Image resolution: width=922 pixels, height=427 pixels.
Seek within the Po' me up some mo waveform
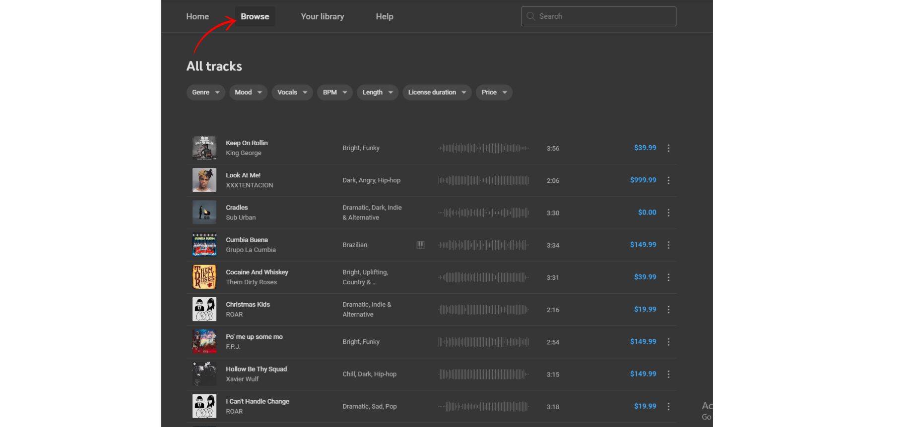(483, 342)
